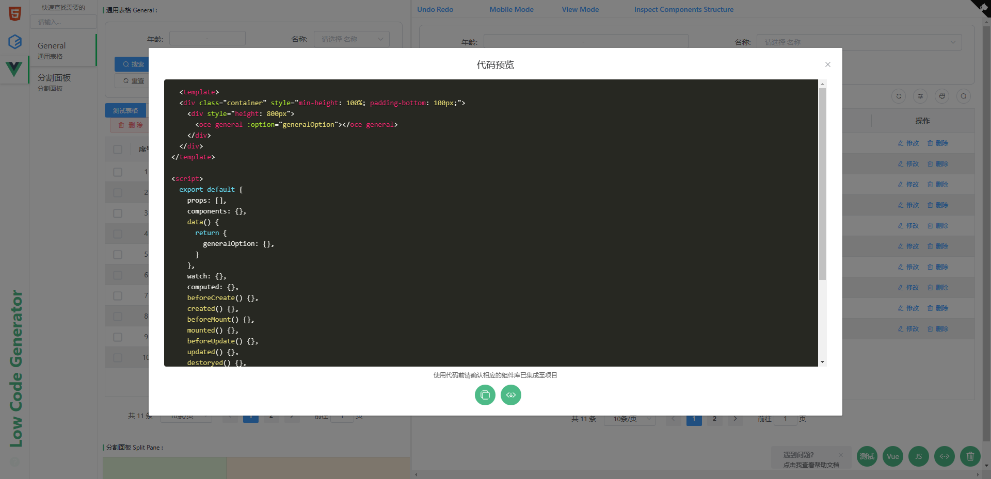Switch to Mobile Mode
The image size is (991, 479).
[511, 9]
